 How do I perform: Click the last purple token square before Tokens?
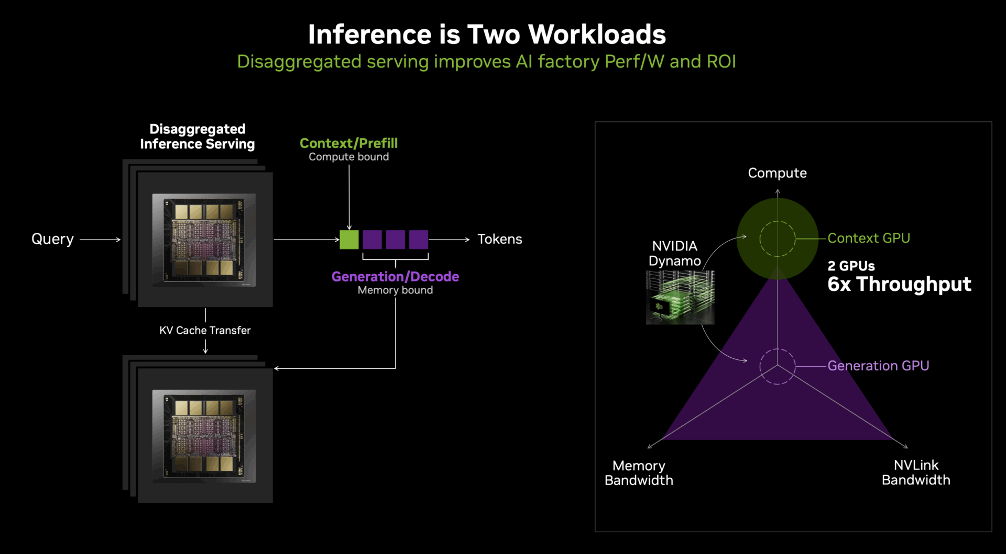tap(418, 240)
